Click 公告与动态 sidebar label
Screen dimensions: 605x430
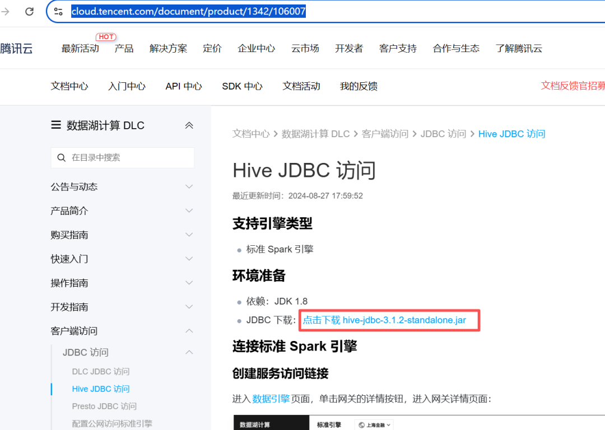[74, 186]
